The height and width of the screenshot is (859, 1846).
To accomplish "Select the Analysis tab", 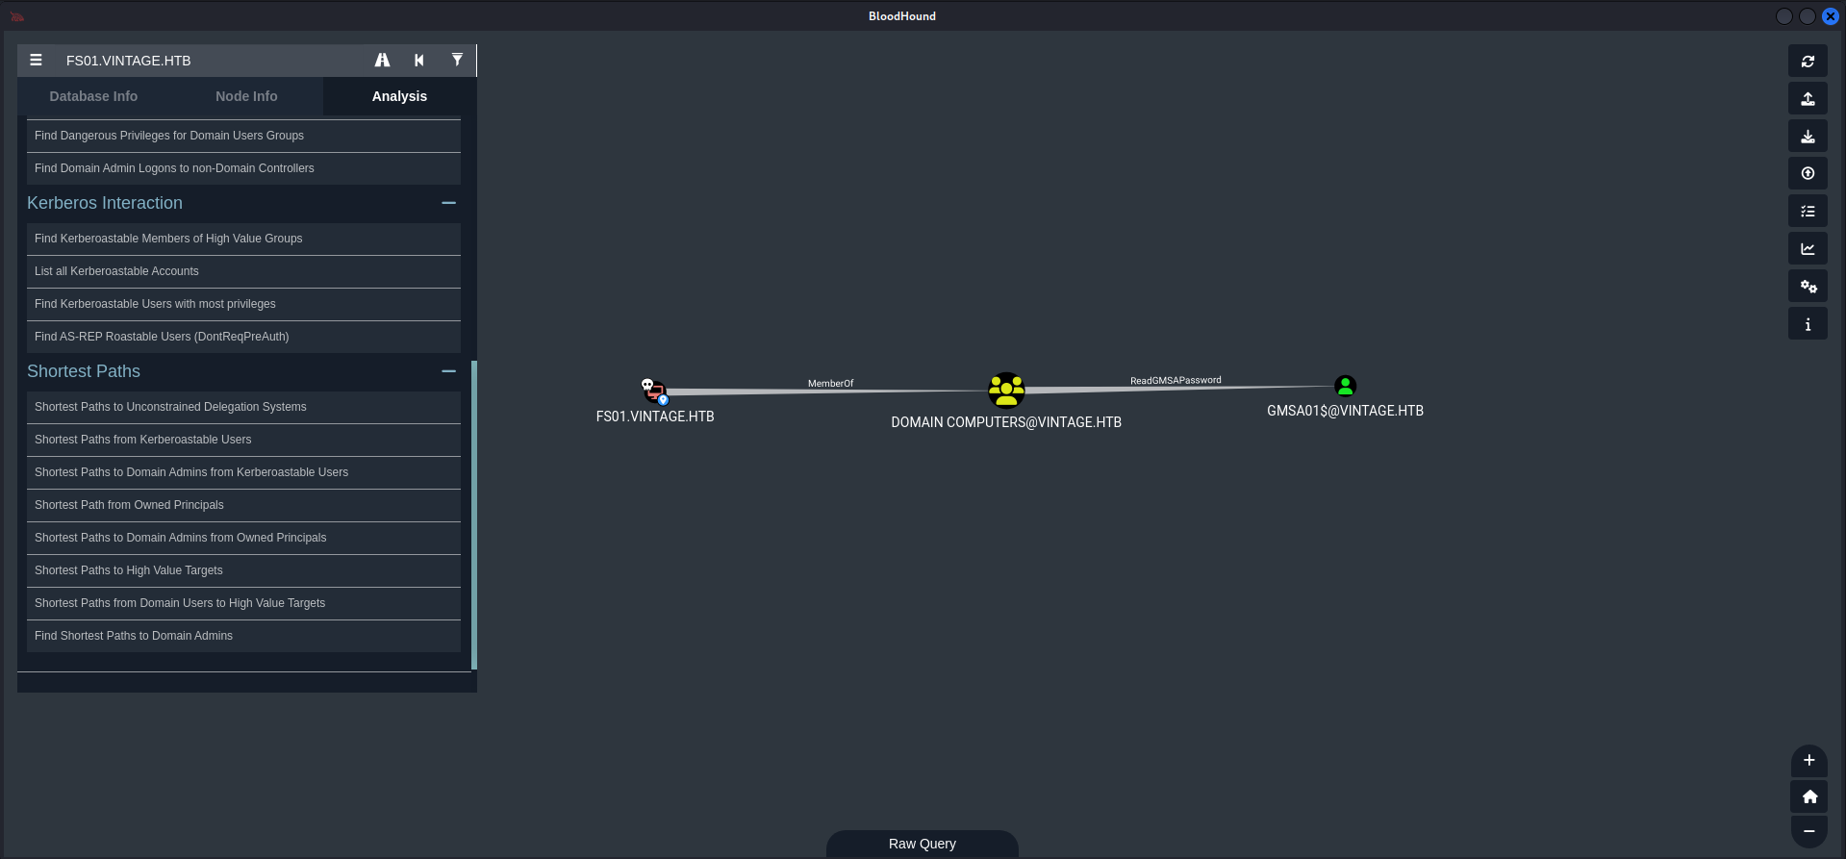I will [x=399, y=96].
